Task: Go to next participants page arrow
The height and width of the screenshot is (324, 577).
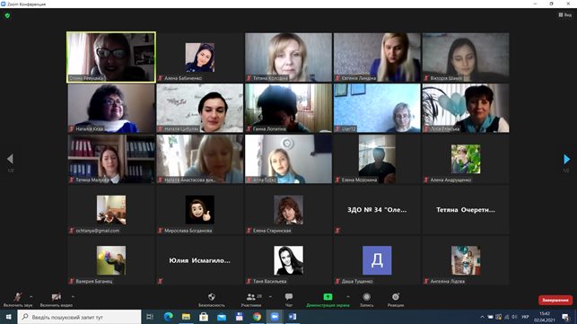Action: click(x=567, y=159)
